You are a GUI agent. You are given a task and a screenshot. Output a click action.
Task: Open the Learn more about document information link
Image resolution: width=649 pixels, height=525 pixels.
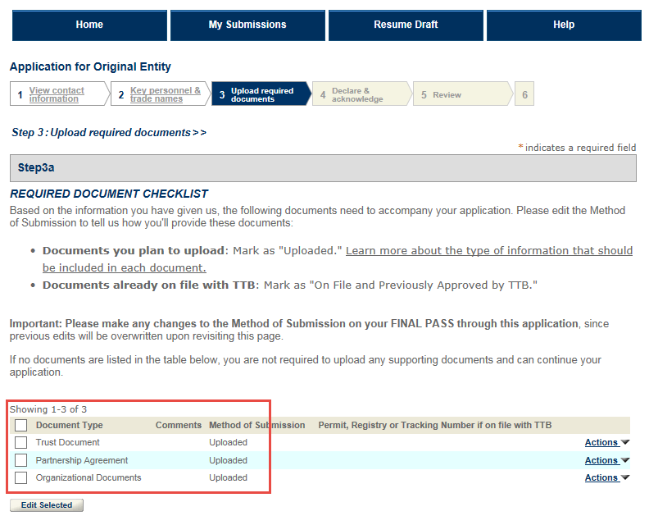[x=488, y=250]
